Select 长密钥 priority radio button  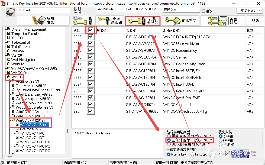click(x=221, y=136)
